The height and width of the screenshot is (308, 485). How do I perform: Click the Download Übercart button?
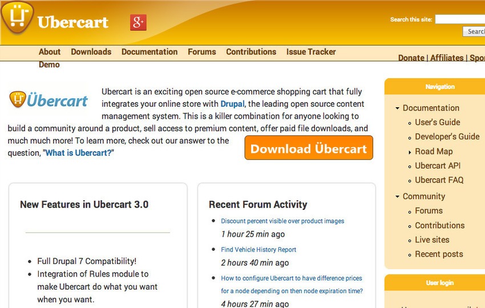[x=309, y=148]
